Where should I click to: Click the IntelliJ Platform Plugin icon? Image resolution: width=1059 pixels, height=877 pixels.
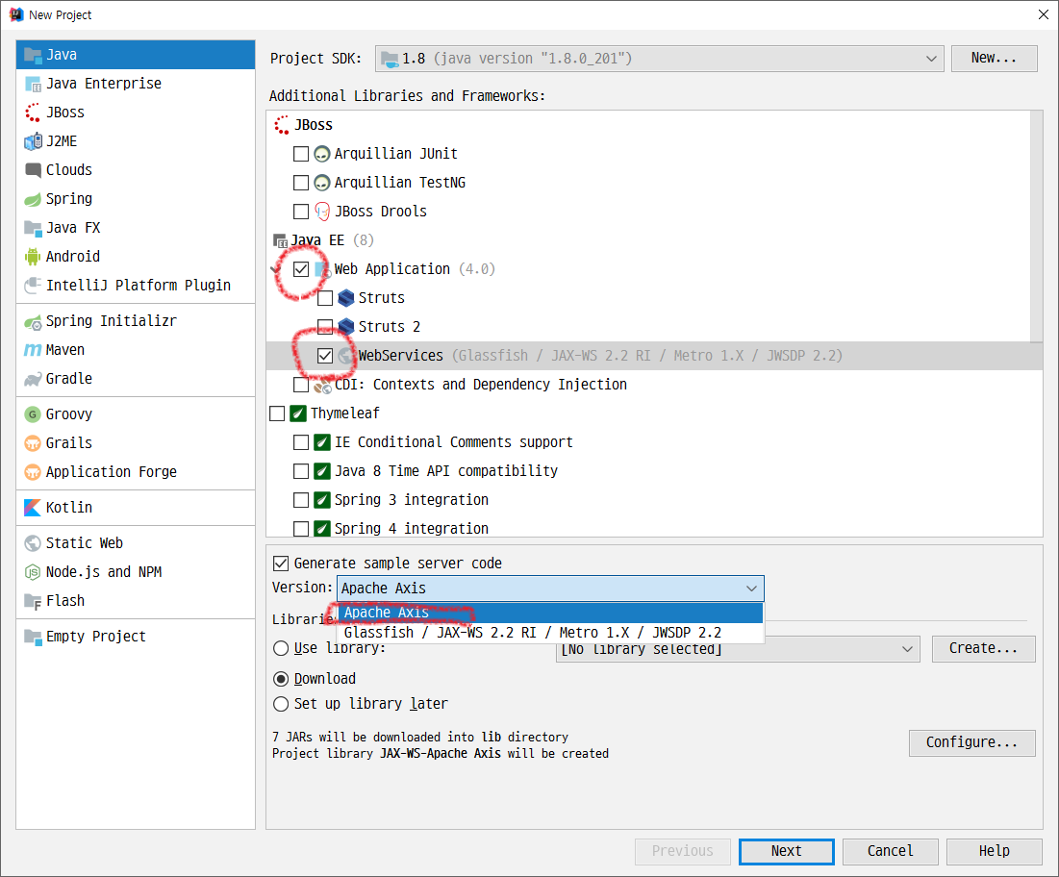33,286
